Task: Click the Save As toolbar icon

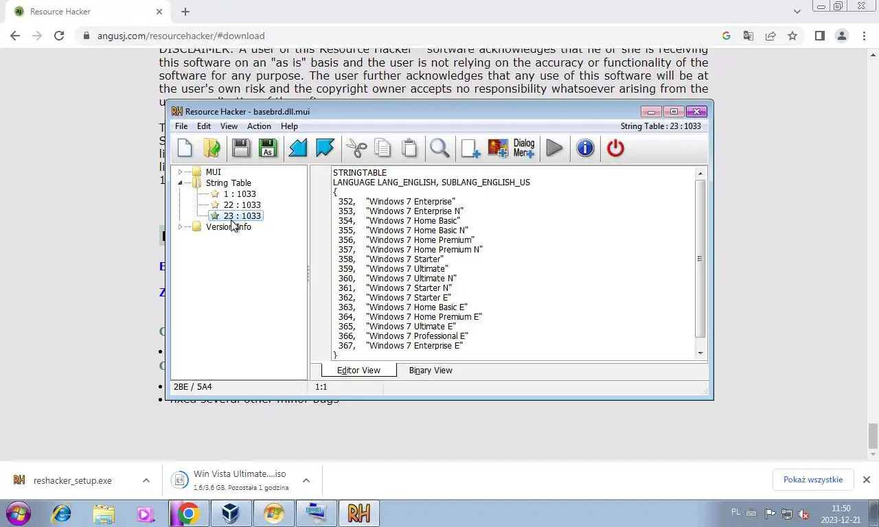Action: tap(268, 148)
